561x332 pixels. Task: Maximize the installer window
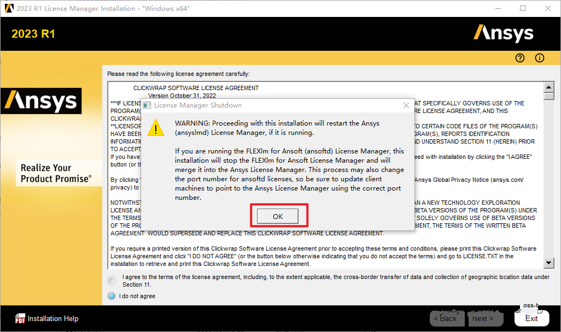tap(523, 8)
